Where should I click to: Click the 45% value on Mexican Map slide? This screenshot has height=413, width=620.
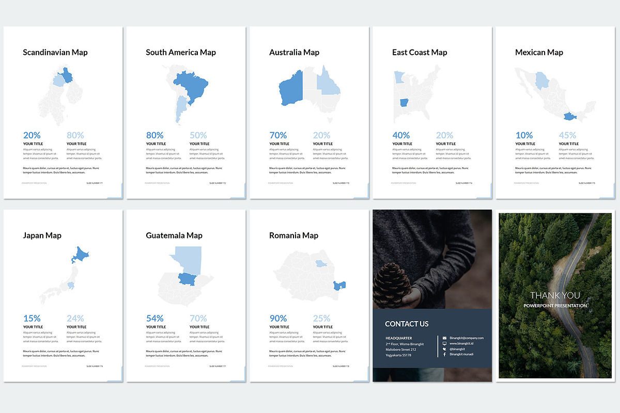pos(567,135)
